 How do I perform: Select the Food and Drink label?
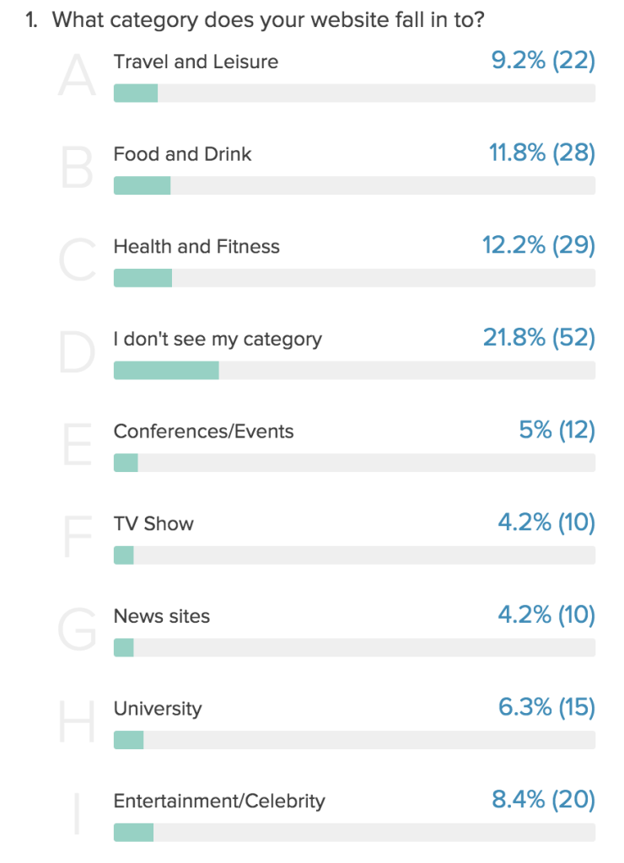(x=182, y=154)
